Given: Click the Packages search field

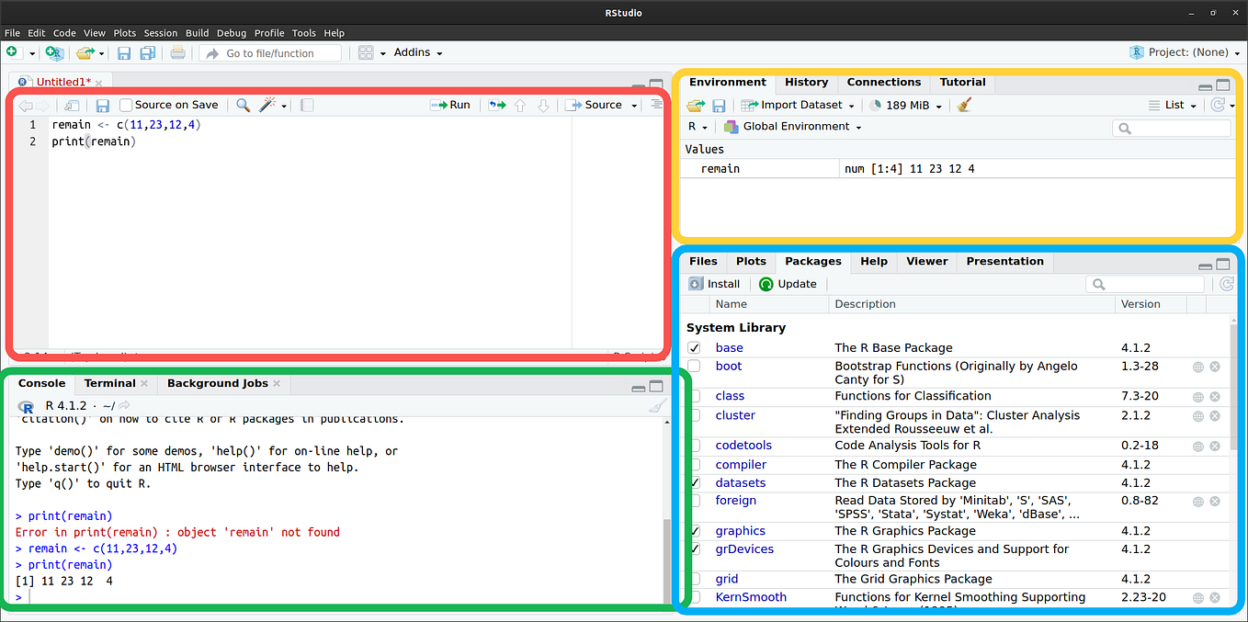Looking at the screenshot, I should [x=1143, y=283].
